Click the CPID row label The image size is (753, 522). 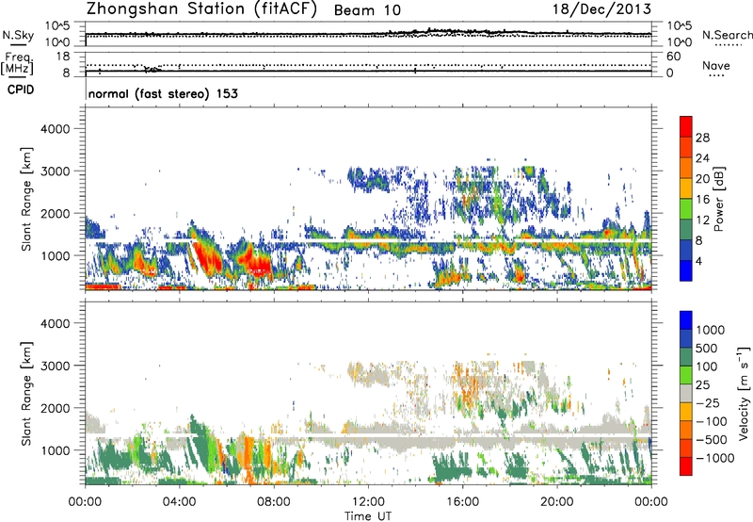(21, 90)
